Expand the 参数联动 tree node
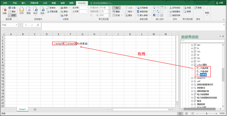The image size is (227, 116). click(x=192, y=88)
